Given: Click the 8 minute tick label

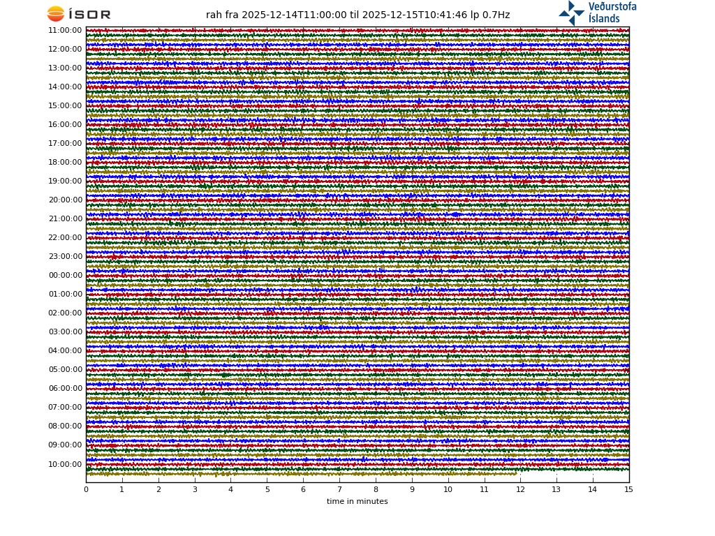Looking at the screenshot, I should point(376,490).
